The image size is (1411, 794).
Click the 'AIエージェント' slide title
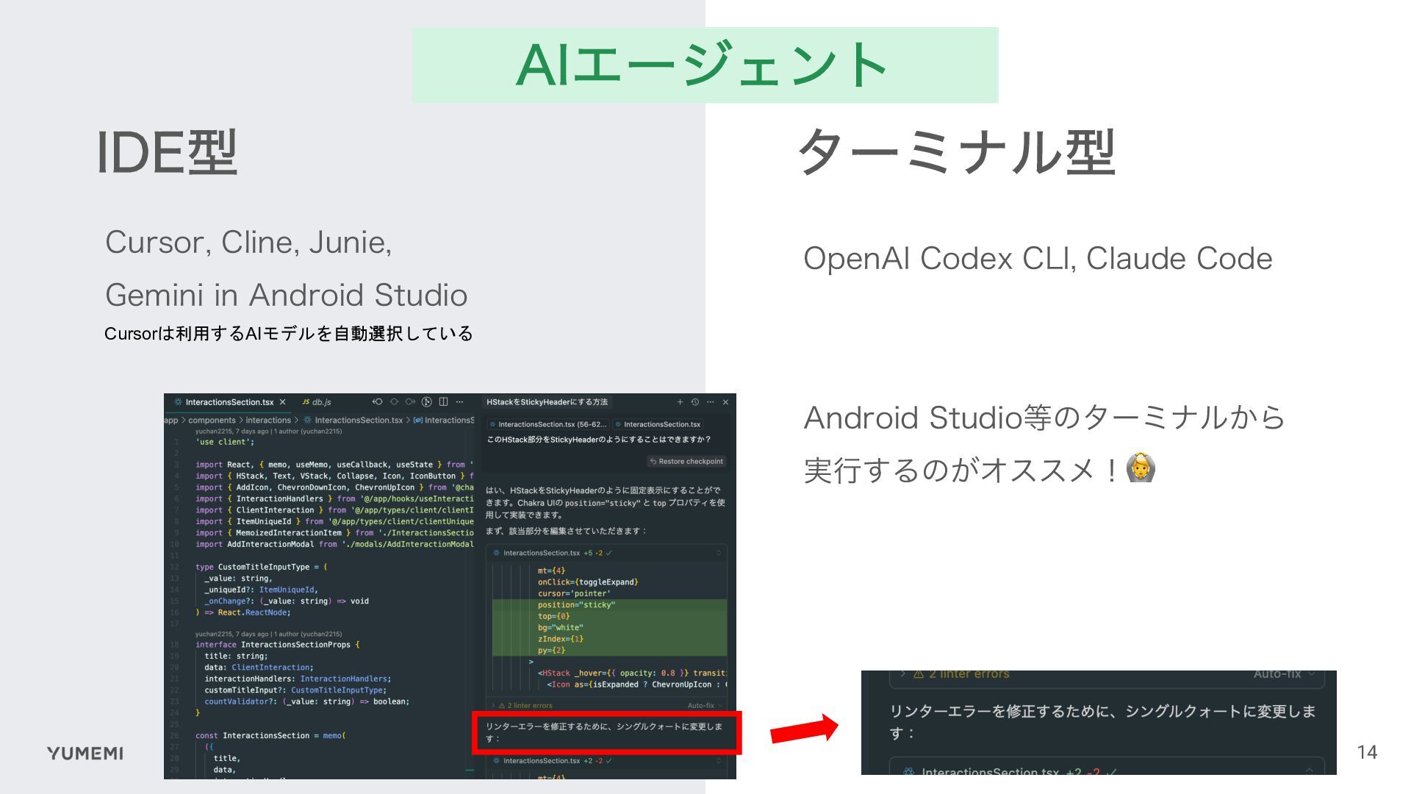coord(703,65)
